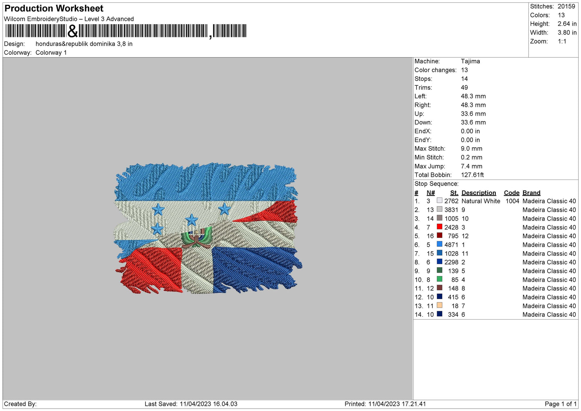581x411 pixels.
Task: Click the Brand column header
Action: pos(531,193)
